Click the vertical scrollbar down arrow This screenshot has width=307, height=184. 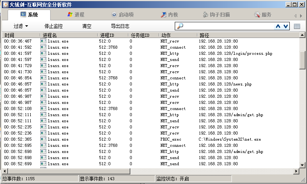pos(302,165)
